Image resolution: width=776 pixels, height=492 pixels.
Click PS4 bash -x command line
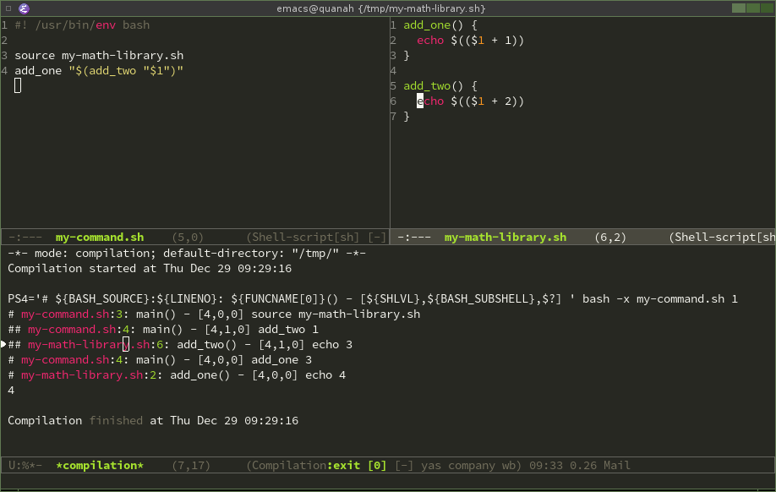pos(373,299)
